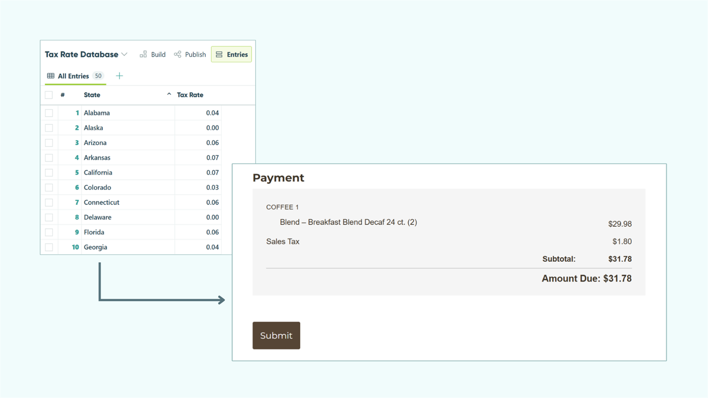Image resolution: width=708 pixels, height=398 pixels.
Task: Open the Entries view
Action: [231, 54]
